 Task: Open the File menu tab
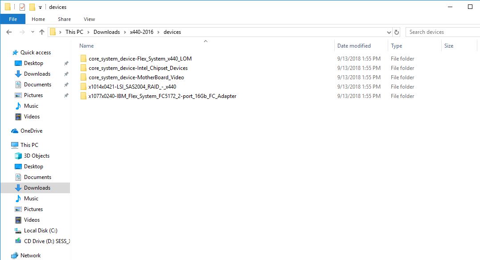point(13,19)
